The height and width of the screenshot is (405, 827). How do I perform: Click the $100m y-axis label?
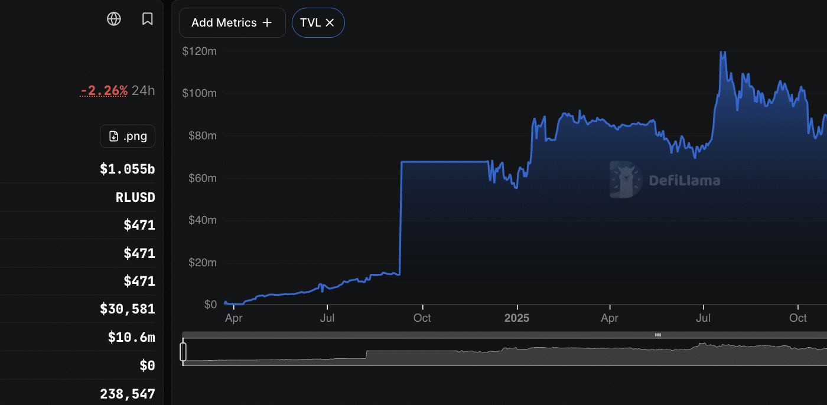[200, 93]
